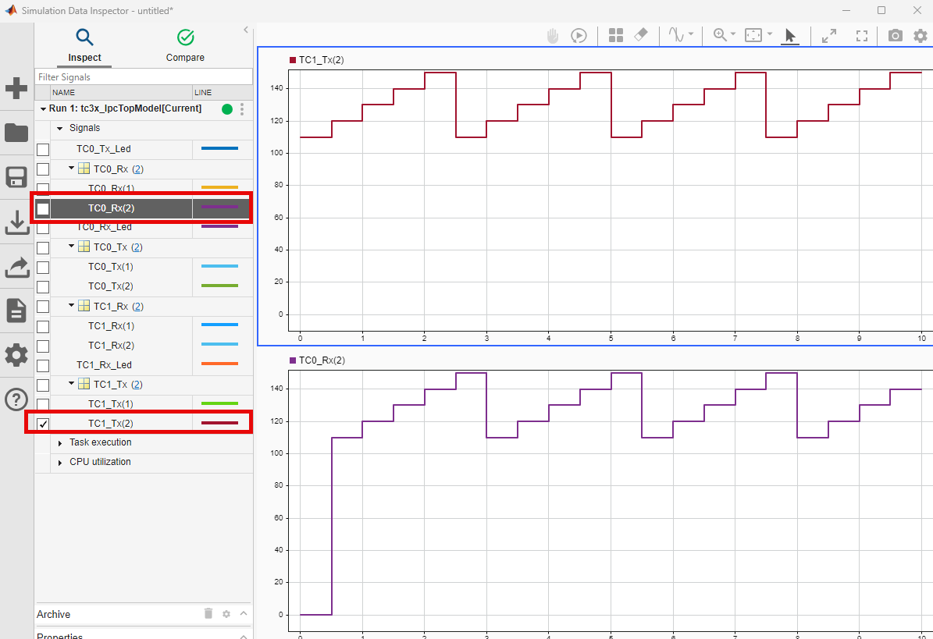The image size is (933, 639).
Task: Click the Export share-arrow icon
Action: click(x=16, y=267)
